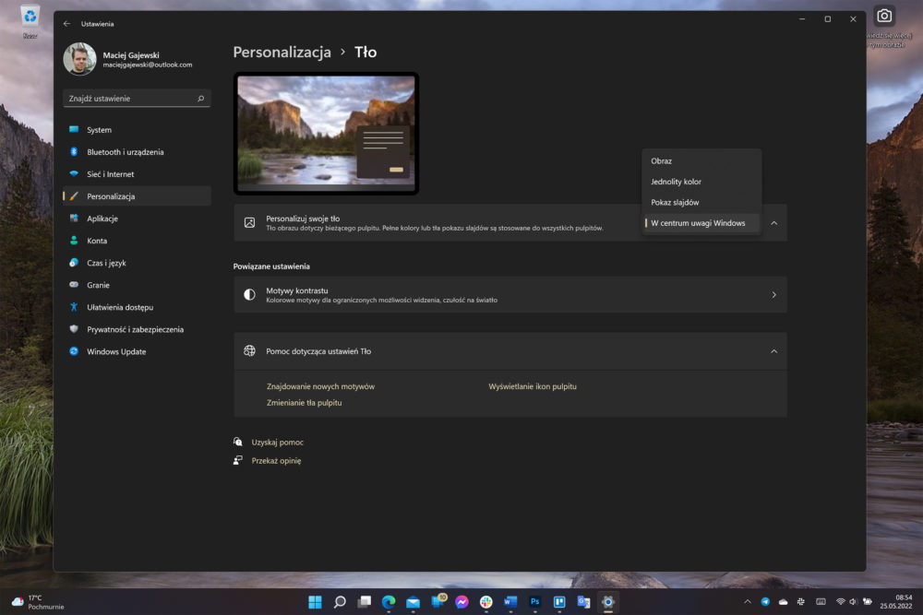923x615 pixels.
Task: Collapse the Personalizuj swoje tło section
Action: tap(774, 223)
